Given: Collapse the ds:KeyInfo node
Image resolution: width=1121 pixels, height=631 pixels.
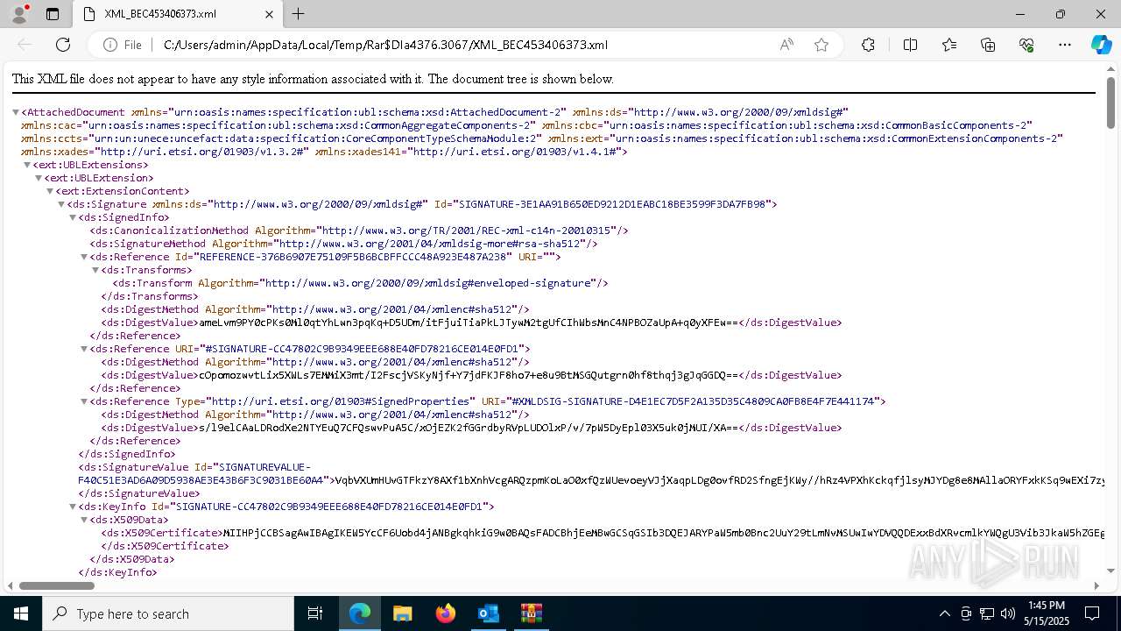Looking at the screenshot, I should pos(73,507).
